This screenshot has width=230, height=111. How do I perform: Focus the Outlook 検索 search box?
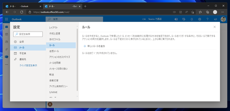coord(74,19)
